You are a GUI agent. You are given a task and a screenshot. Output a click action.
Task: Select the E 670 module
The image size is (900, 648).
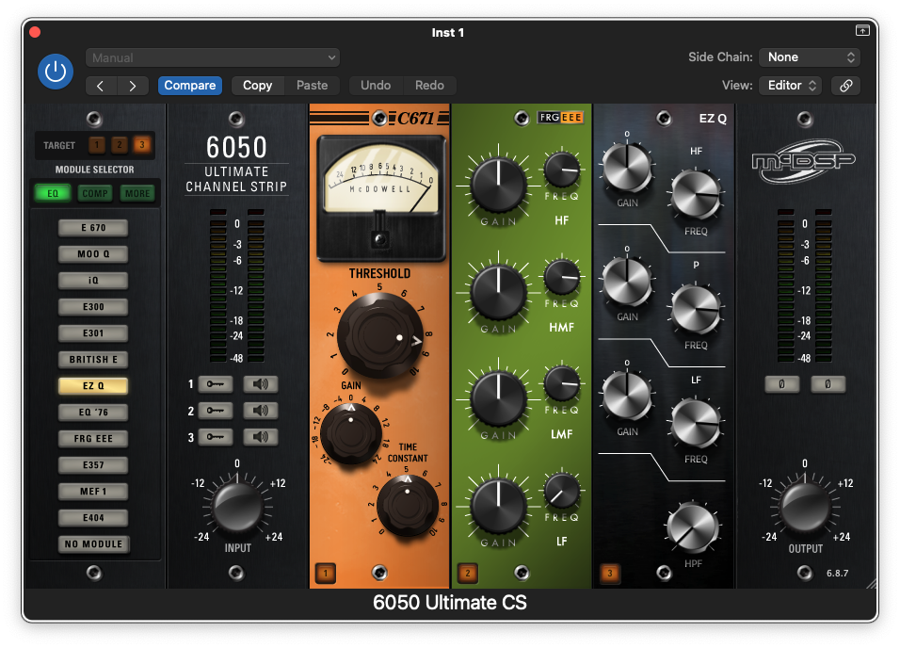pos(93,228)
